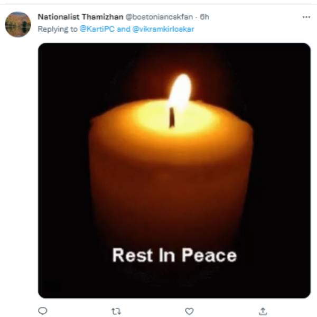Image resolution: width=317 pixels, height=317 pixels.
Task: Open the three-dot more options menu
Action: (306, 17)
